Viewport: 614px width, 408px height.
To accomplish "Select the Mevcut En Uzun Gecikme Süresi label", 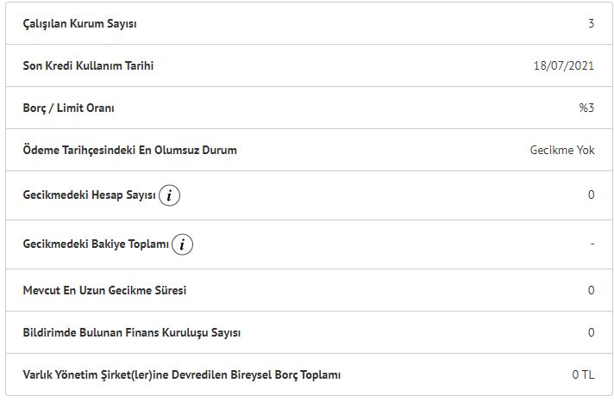I will pyautogui.click(x=104, y=290).
